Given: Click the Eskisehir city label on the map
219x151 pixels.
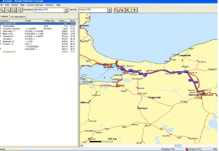Looking at the screenshot, I should click(x=155, y=97).
